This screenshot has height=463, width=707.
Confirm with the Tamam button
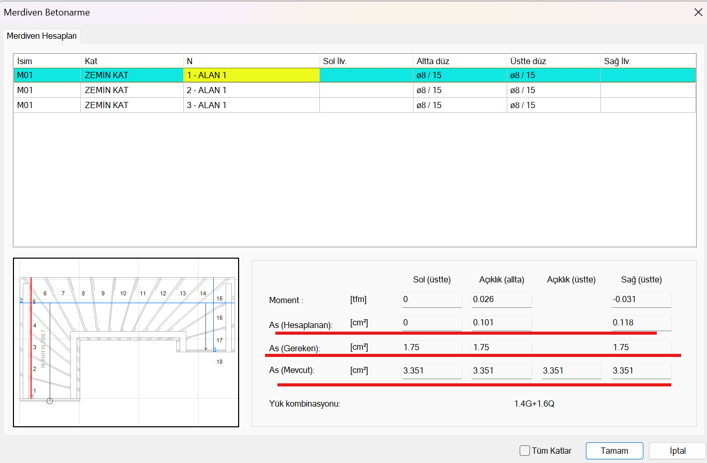click(614, 451)
